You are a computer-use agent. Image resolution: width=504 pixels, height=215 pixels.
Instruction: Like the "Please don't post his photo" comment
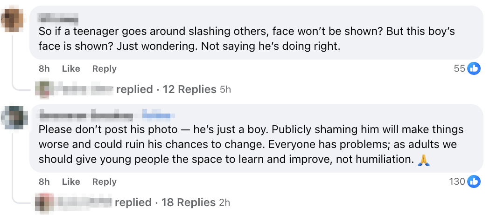coord(71,181)
